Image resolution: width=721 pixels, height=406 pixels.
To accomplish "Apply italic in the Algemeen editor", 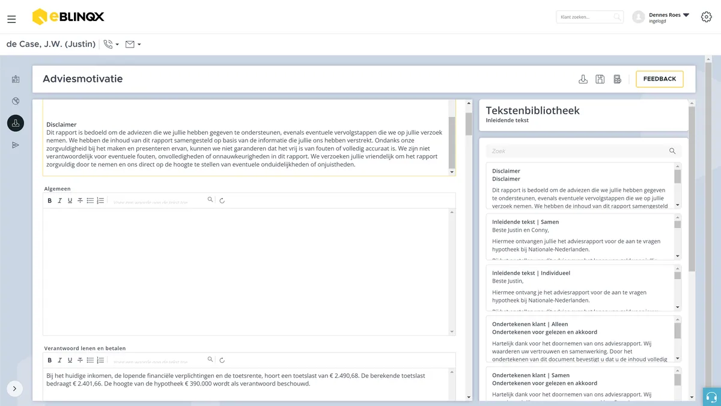I will coord(60,200).
